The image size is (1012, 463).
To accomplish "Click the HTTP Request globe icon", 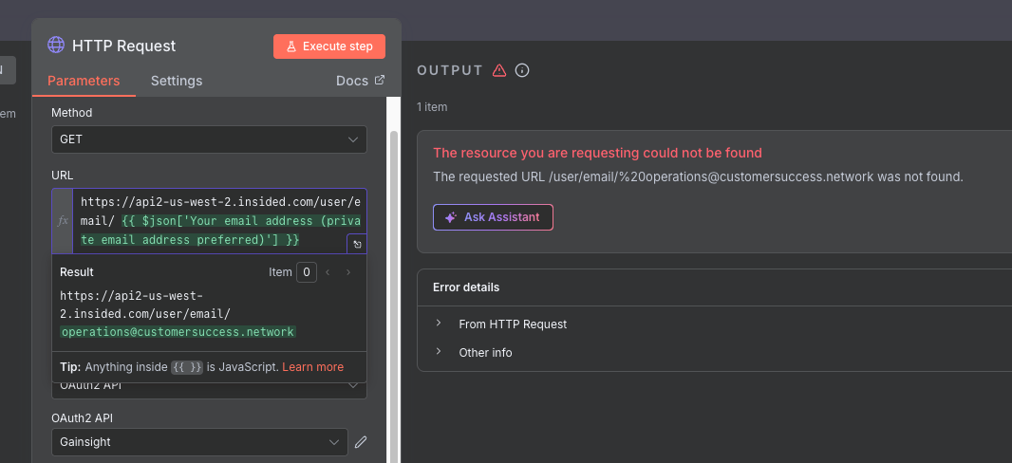I will coord(56,46).
